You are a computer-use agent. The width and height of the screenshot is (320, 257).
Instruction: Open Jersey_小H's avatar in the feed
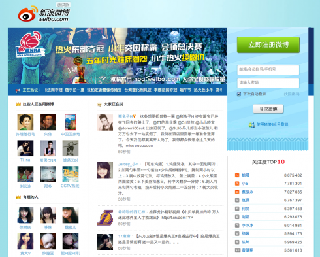pos(105,170)
